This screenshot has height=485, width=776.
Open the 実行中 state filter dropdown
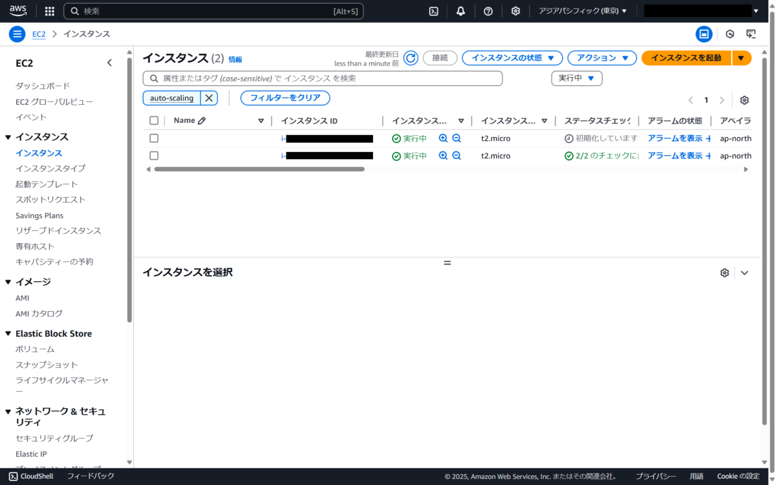tap(576, 78)
